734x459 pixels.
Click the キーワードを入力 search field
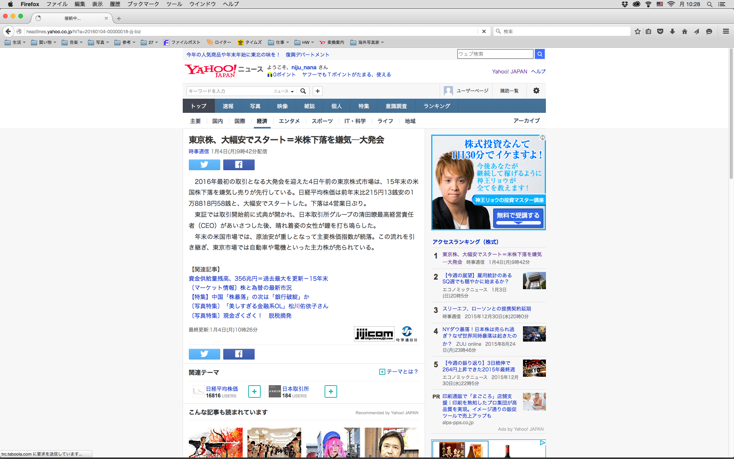click(x=229, y=91)
